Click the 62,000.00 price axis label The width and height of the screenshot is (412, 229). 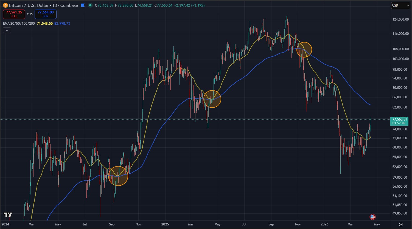click(400, 167)
